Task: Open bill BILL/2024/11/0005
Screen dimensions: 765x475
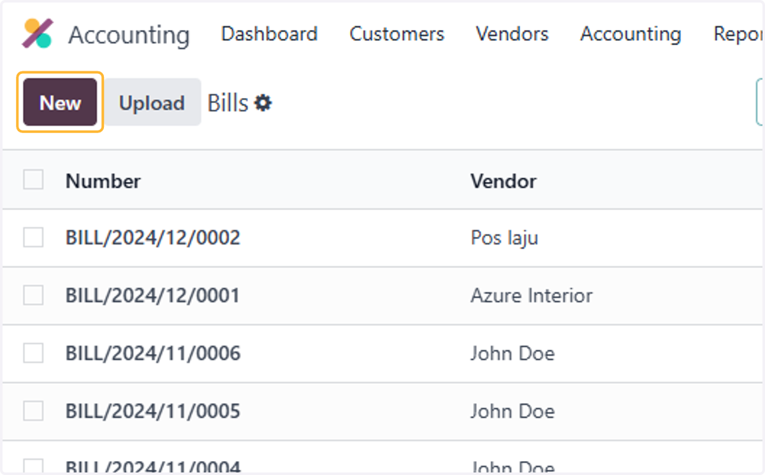Action: click(x=153, y=411)
